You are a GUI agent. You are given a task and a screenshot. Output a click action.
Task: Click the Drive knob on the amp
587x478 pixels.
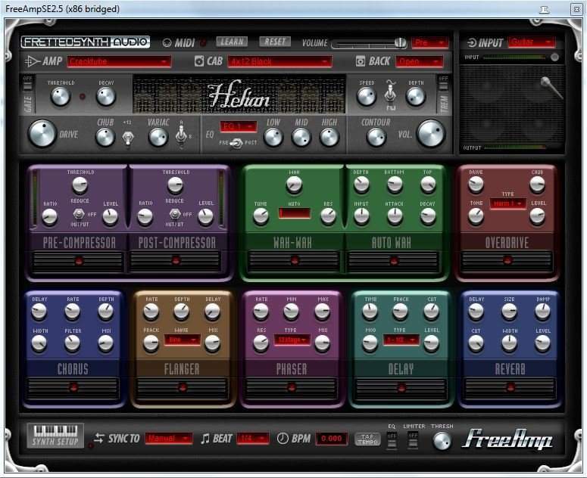coord(42,134)
